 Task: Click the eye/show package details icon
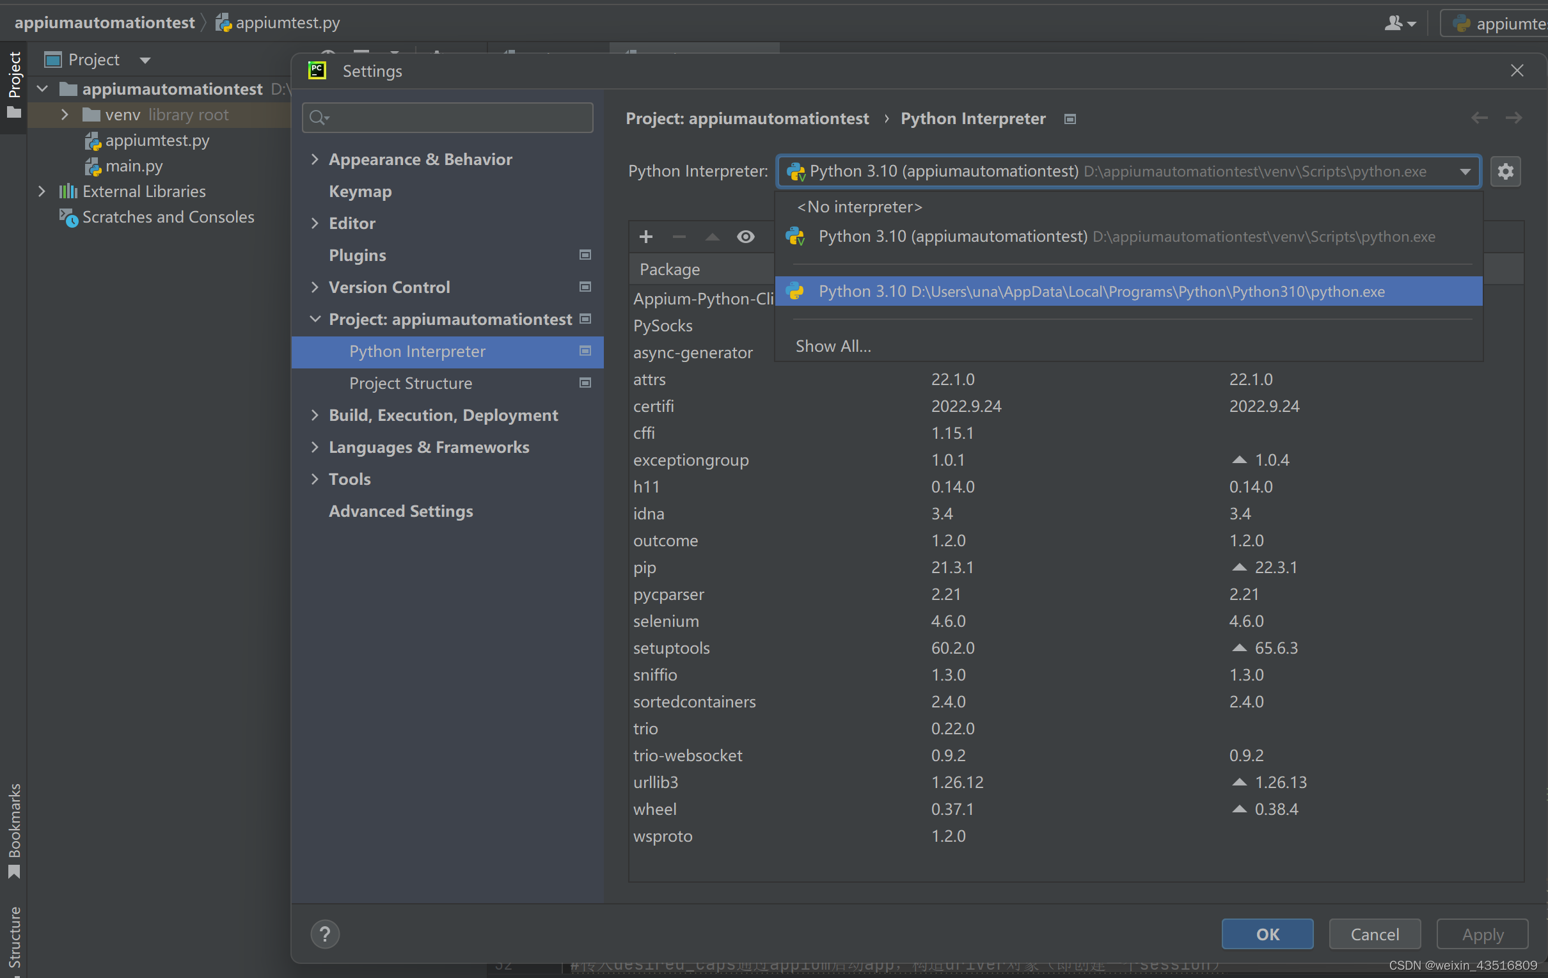click(x=743, y=237)
